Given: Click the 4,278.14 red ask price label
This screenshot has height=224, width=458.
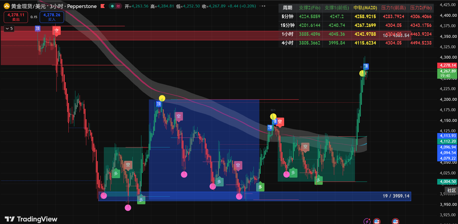Looking at the screenshot, I should pyautogui.click(x=447, y=65).
